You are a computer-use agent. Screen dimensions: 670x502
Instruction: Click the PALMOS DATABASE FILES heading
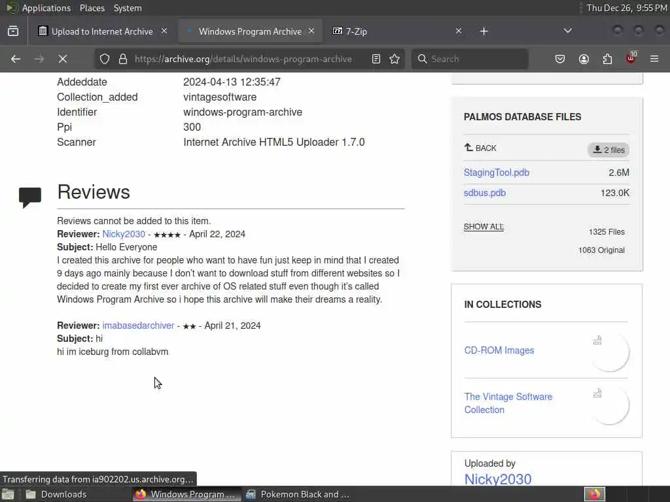tap(522, 117)
